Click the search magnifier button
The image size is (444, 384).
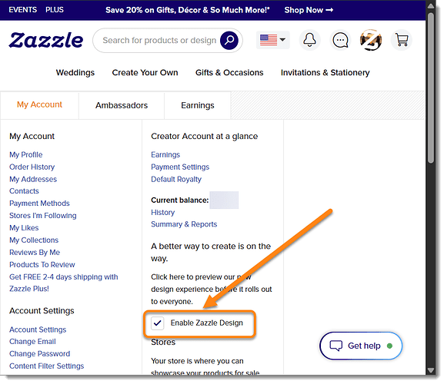(229, 41)
